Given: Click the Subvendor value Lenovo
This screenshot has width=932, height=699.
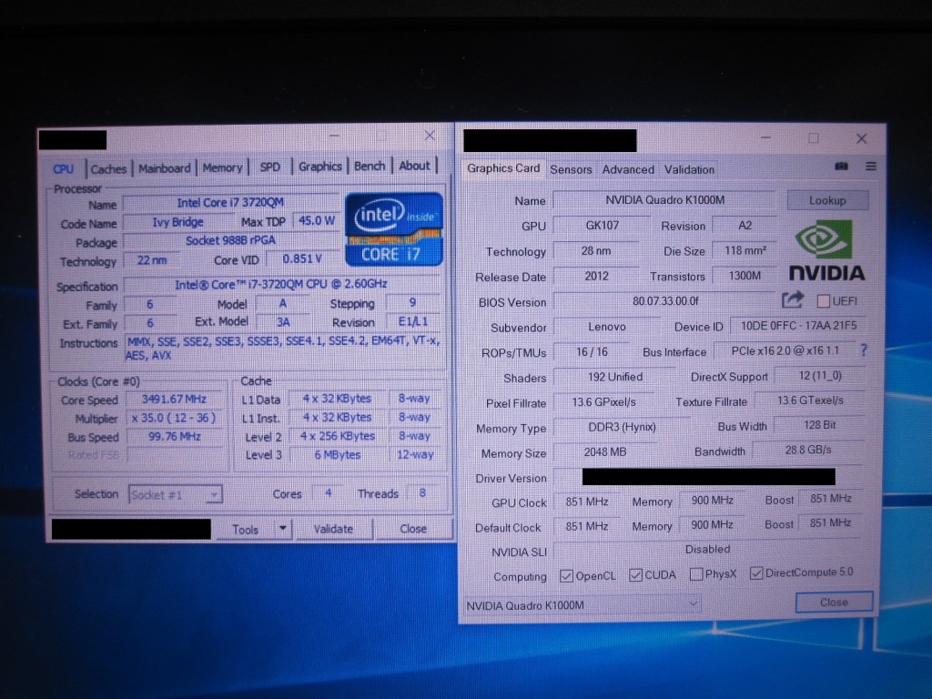Looking at the screenshot, I should (x=607, y=327).
